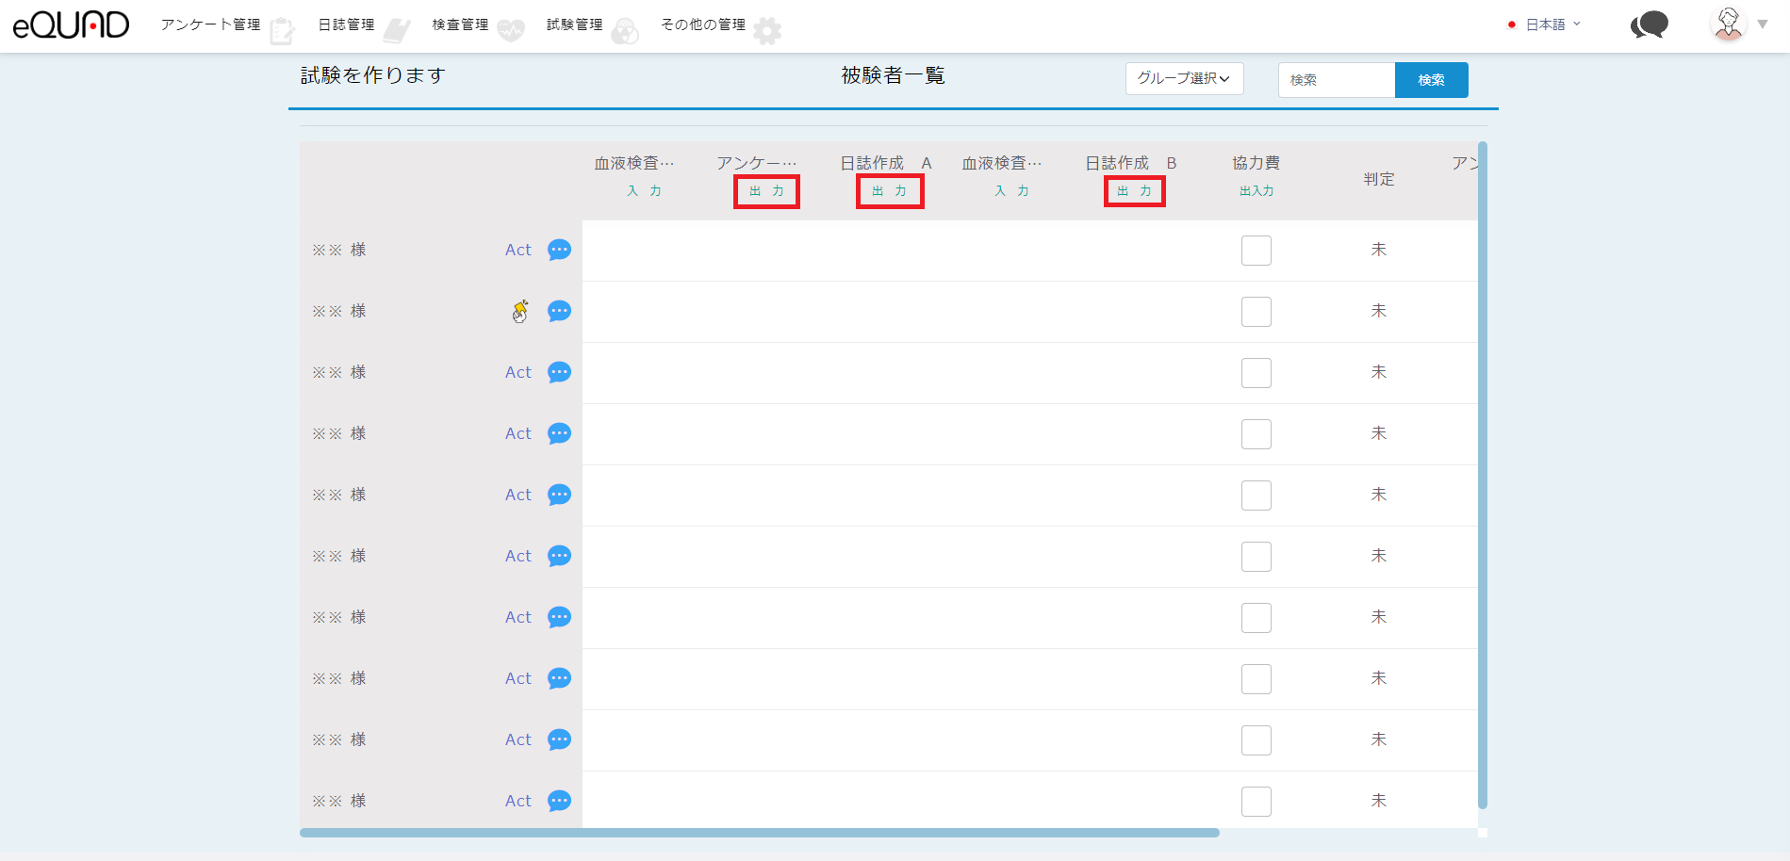Click the horizontal scrollbar under the table
Screen dimensions: 1790x861
pyautogui.click(x=759, y=833)
